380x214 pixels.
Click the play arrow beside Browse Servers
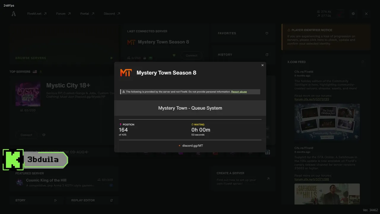[x=112, y=58]
